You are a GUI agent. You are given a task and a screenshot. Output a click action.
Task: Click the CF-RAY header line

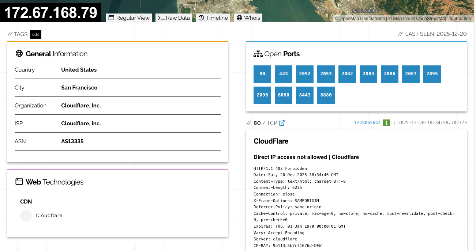288,246
